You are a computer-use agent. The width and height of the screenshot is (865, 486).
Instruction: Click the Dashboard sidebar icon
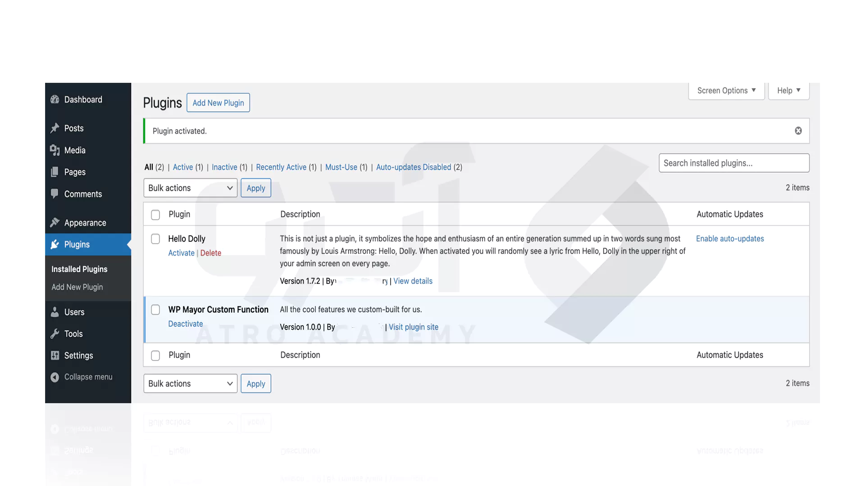tap(55, 100)
